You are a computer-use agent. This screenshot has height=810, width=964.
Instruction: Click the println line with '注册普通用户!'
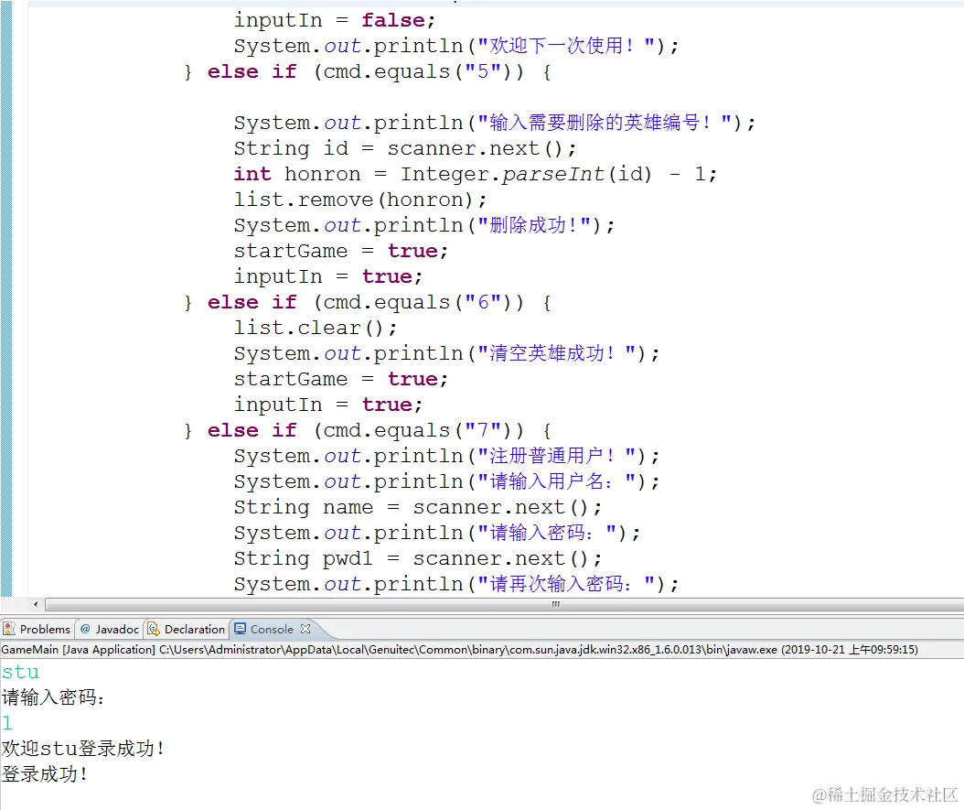coord(447,457)
